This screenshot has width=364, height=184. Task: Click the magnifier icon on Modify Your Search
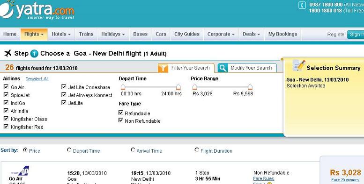223,68
